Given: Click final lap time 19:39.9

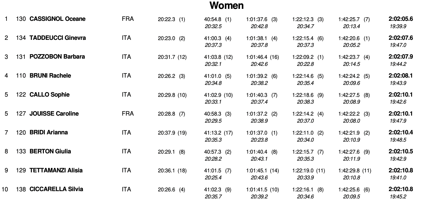Looking at the screenshot, I should [x=398, y=26].
